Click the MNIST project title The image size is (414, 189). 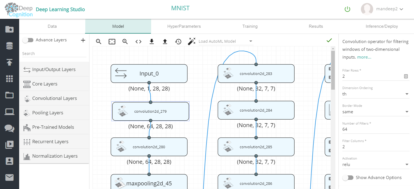point(180,8)
